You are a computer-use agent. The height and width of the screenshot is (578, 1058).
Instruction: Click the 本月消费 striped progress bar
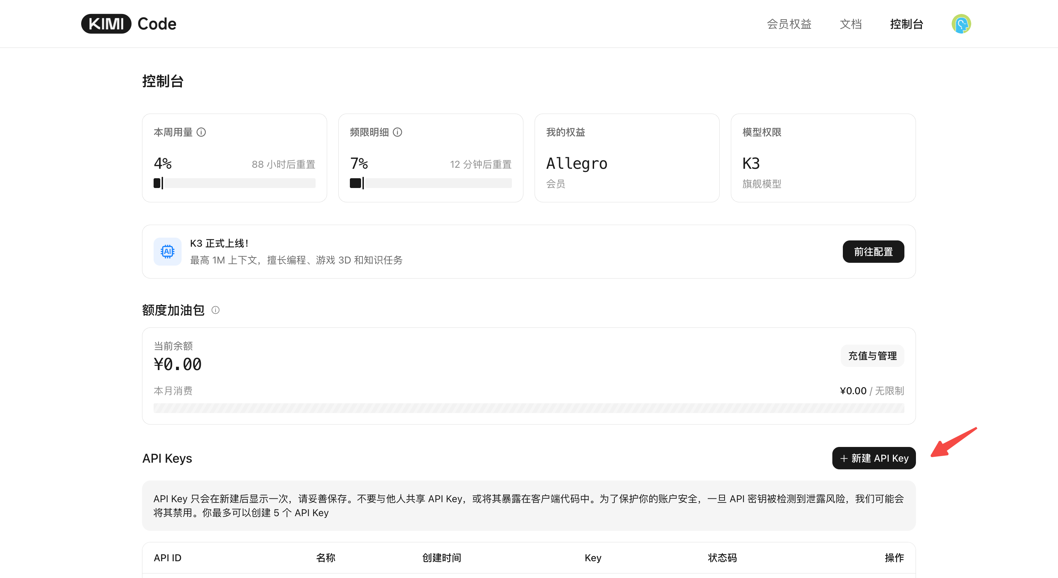pyautogui.click(x=529, y=408)
